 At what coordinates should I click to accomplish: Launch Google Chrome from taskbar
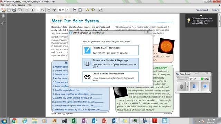pos(14,121)
